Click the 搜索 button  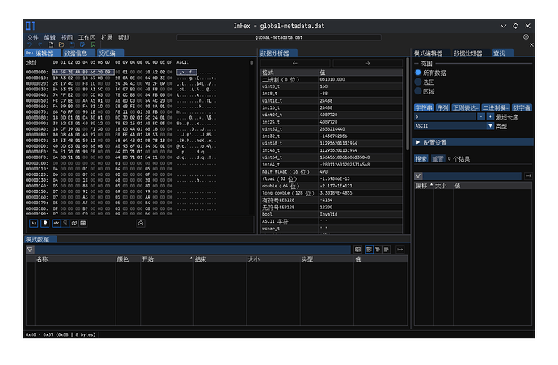[x=421, y=158]
